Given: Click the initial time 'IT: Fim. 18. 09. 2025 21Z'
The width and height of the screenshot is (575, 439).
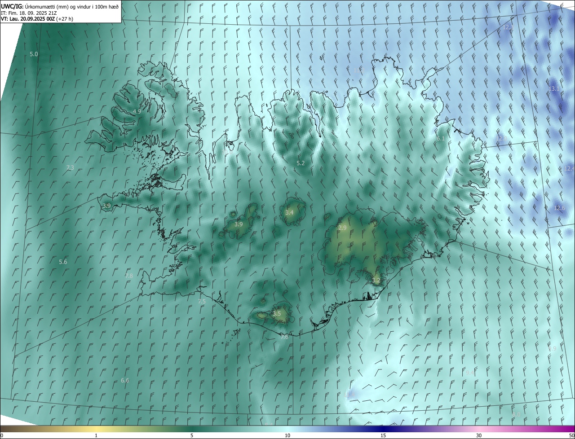Looking at the screenshot, I should [30, 13].
